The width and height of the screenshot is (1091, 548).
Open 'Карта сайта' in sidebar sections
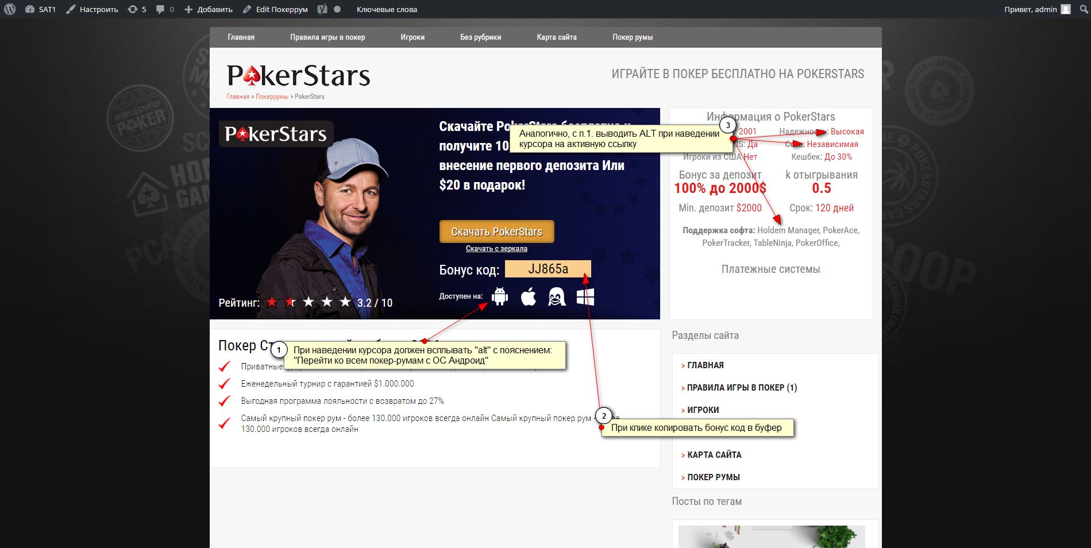point(714,455)
